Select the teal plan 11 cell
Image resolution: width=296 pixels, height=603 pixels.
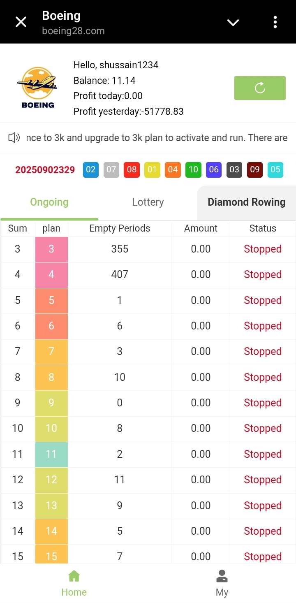tap(51, 454)
